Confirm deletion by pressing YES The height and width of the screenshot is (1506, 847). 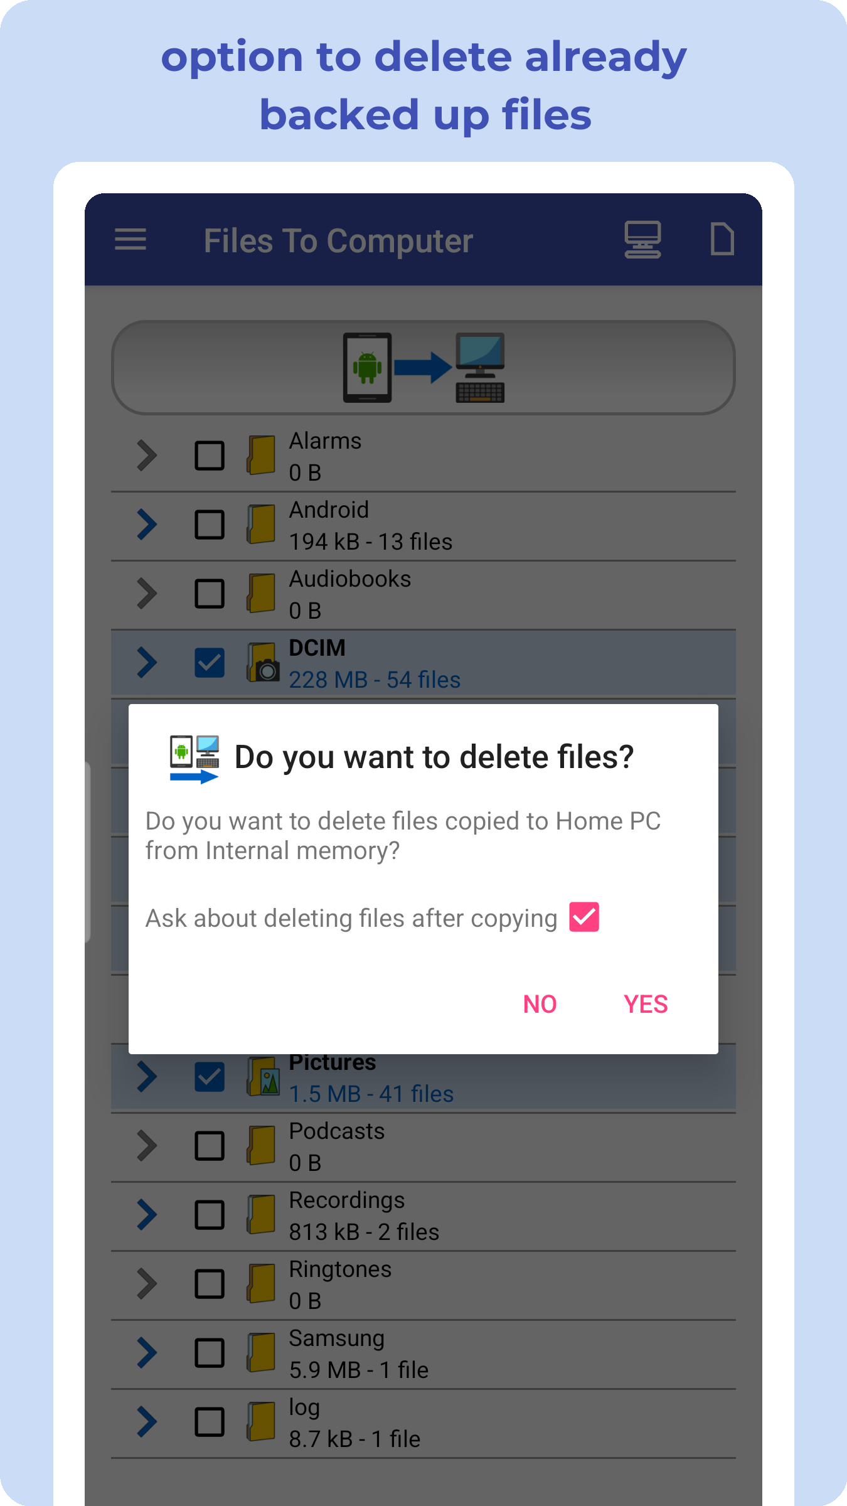coord(646,1004)
